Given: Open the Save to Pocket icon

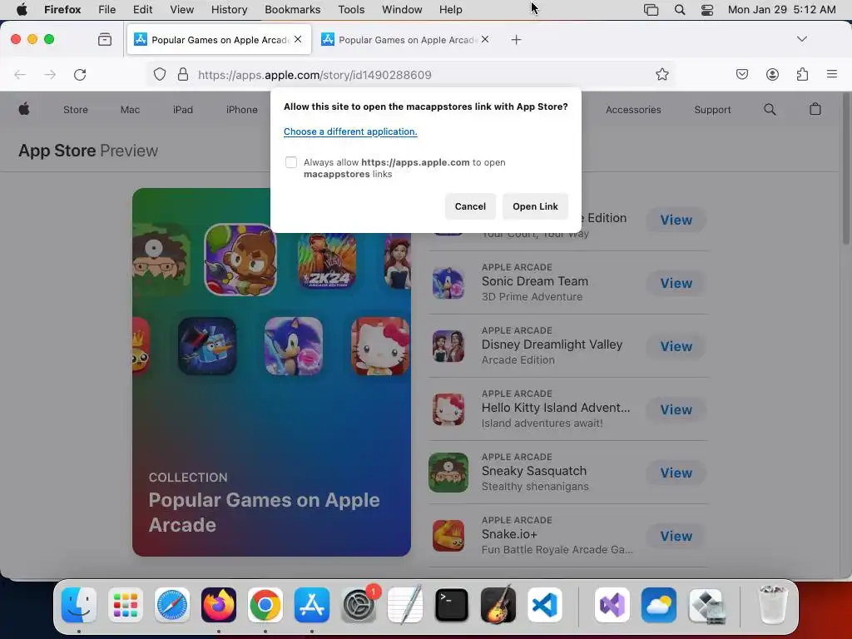Looking at the screenshot, I should (741, 74).
